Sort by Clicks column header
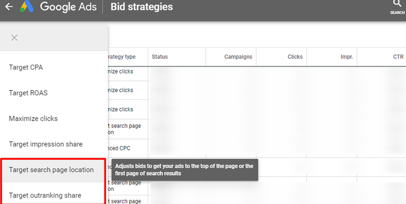The width and height of the screenshot is (406, 204). pos(295,57)
